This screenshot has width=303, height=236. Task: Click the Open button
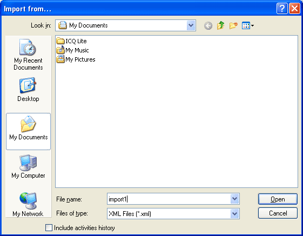278,199
